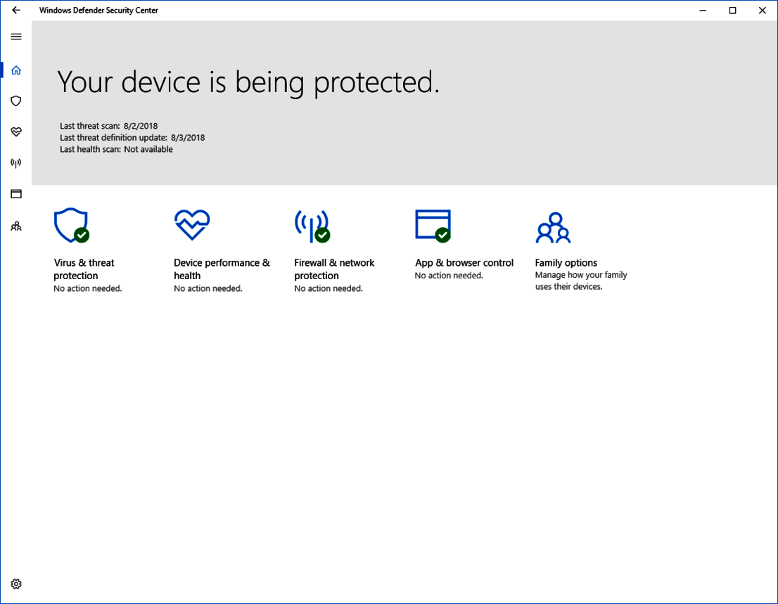This screenshot has width=778, height=604.
Task: Open the 'Virus & threat protection' text link
Action: (84, 269)
